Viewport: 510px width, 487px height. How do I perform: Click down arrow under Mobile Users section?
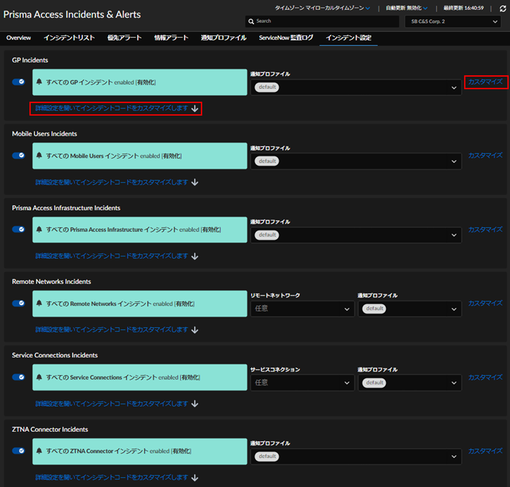click(x=195, y=182)
